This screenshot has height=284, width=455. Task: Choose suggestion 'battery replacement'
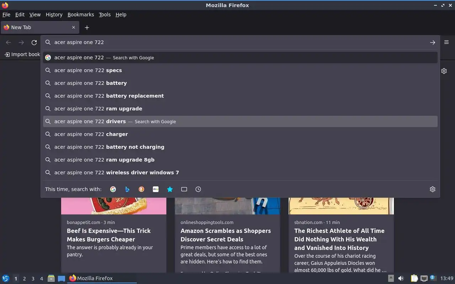pyautogui.click(x=240, y=96)
